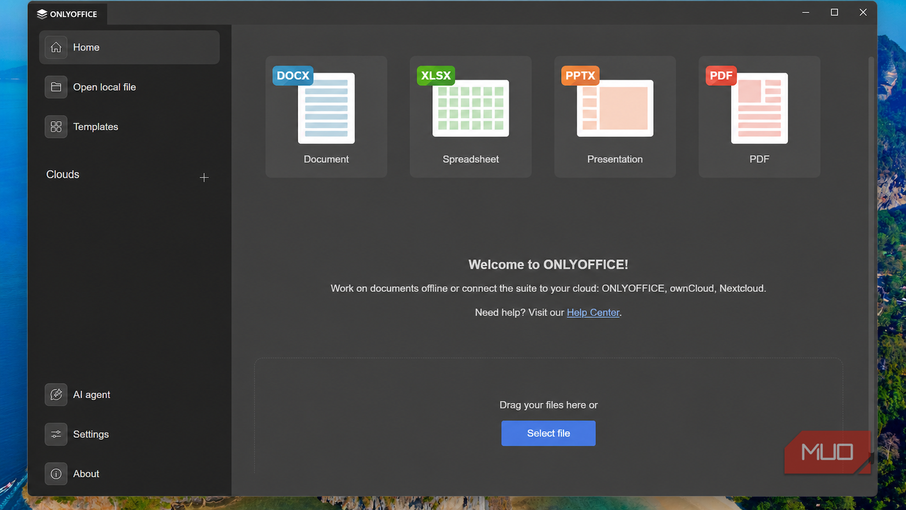Click the Select file button
906x510 pixels.
click(x=548, y=433)
